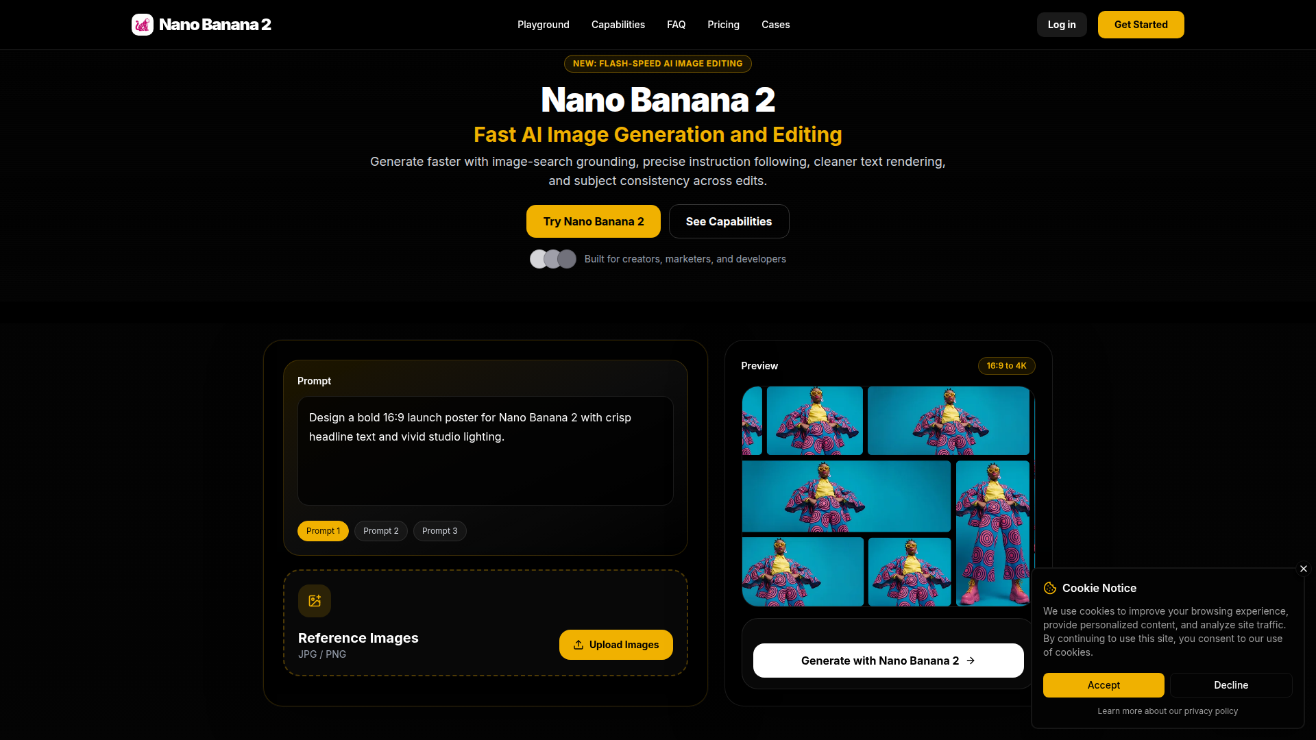Viewport: 1316px width, 740px height.
Task: Click the tall full-body preview thumbnail
Action: click(x=992, y=533)
